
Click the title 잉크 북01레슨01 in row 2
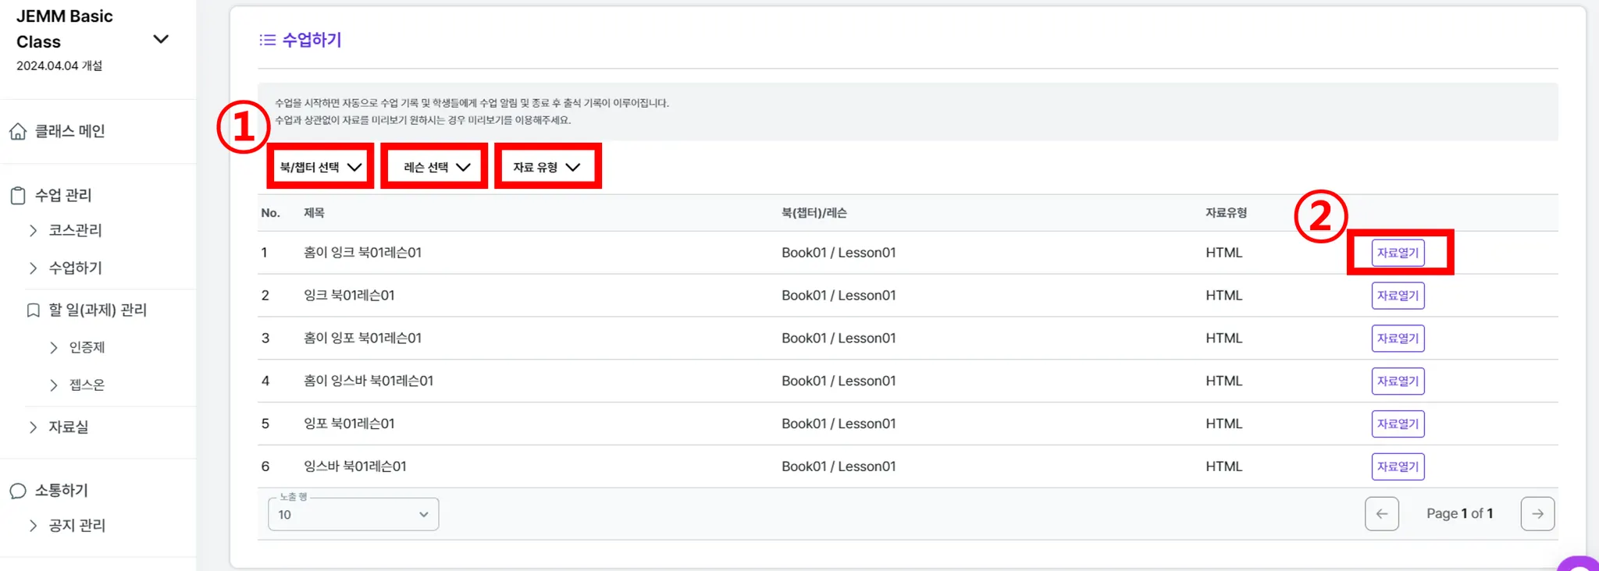[x=349, y=296]
